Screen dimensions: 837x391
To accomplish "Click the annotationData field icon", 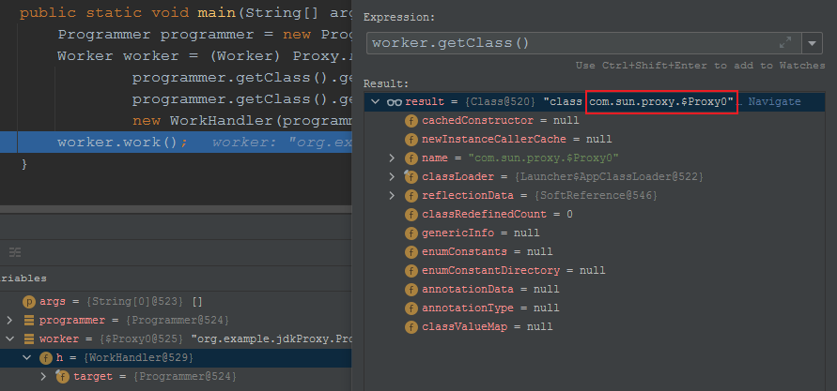I will point(411,289).
